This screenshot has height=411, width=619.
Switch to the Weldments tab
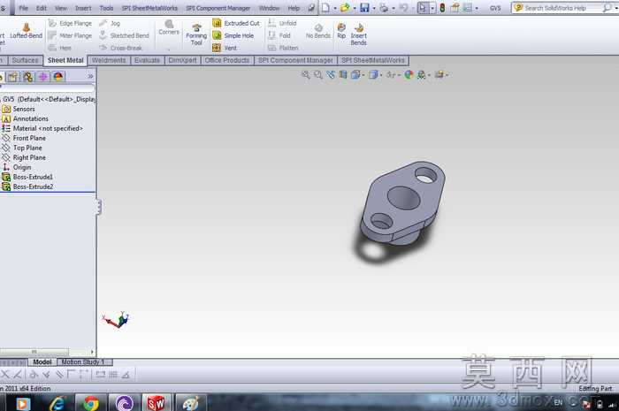[x=109, y=60]
